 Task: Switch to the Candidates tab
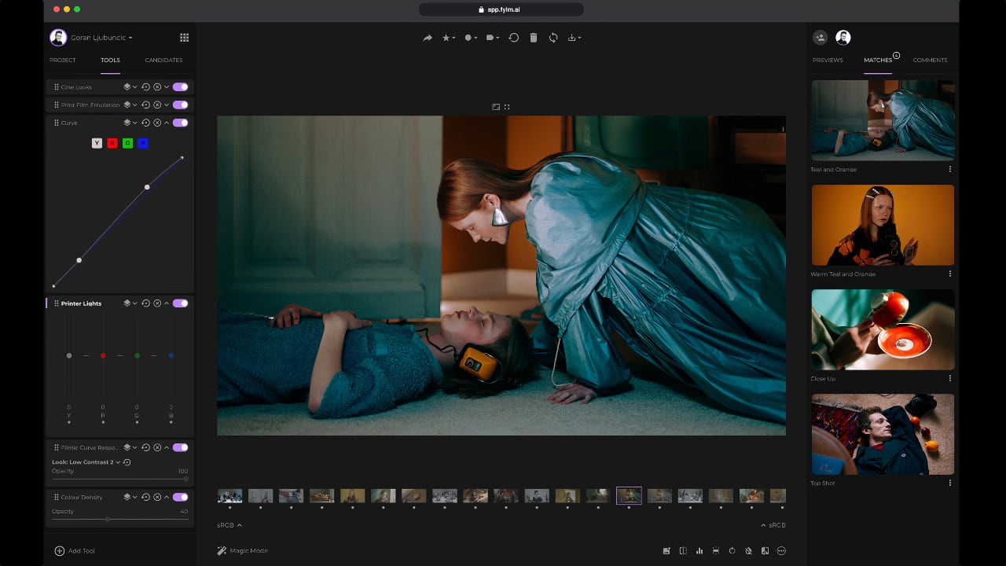point(163,60)
